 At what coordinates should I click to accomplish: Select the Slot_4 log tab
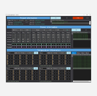87,53
